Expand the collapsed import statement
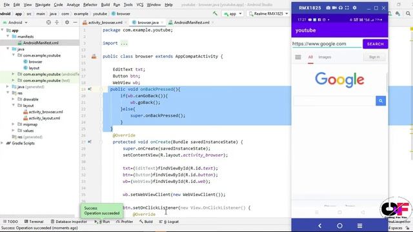The height and width of the screenshot is (232, 413). pos(124,43)
